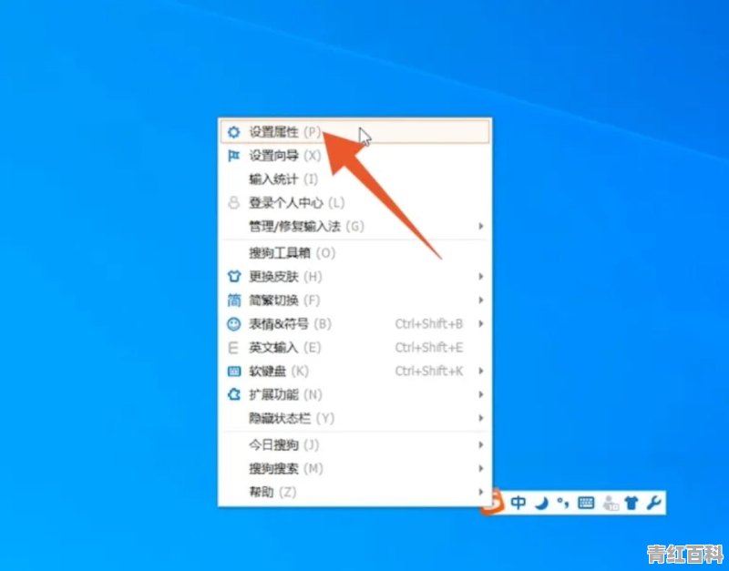729x571 pixels.
Task: Open 设置向导 (X) menu entry
Action: click(354, 156)
